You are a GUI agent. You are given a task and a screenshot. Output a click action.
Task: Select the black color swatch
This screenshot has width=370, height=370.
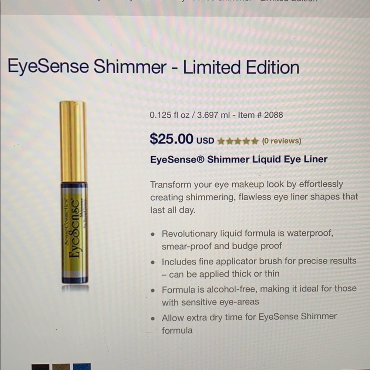pos(40,367)
